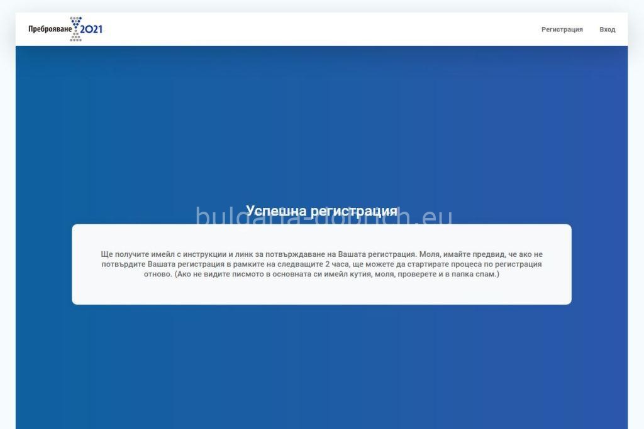Viewport: 644px width, 429px height.
Task: Open the Вход login page
Action: [x=607, y=30]
